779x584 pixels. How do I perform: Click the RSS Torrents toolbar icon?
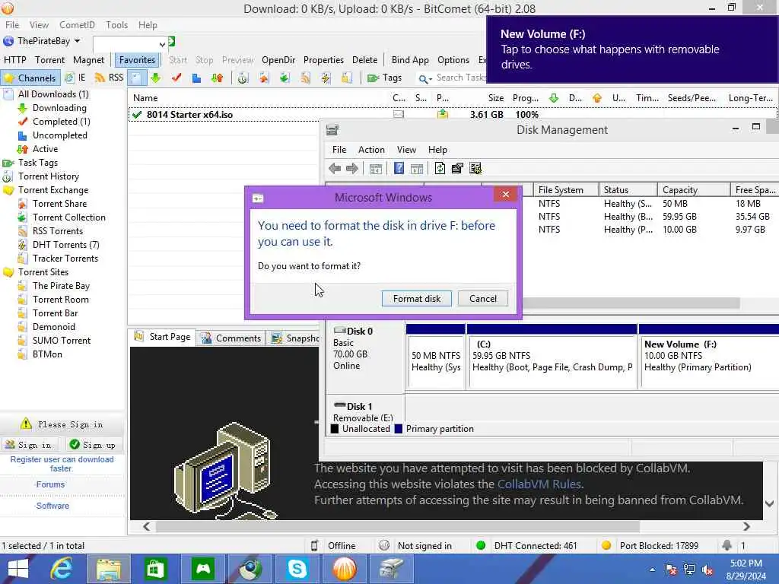[305, 78]
